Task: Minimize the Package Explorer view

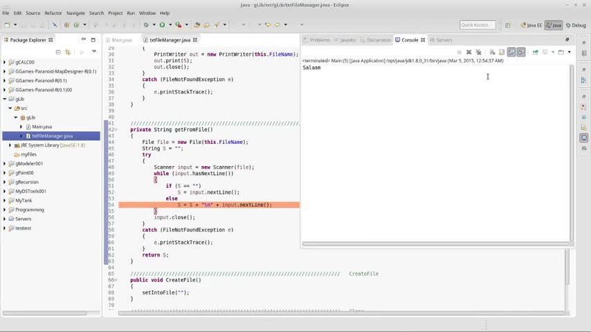Action: click(84, 39)
